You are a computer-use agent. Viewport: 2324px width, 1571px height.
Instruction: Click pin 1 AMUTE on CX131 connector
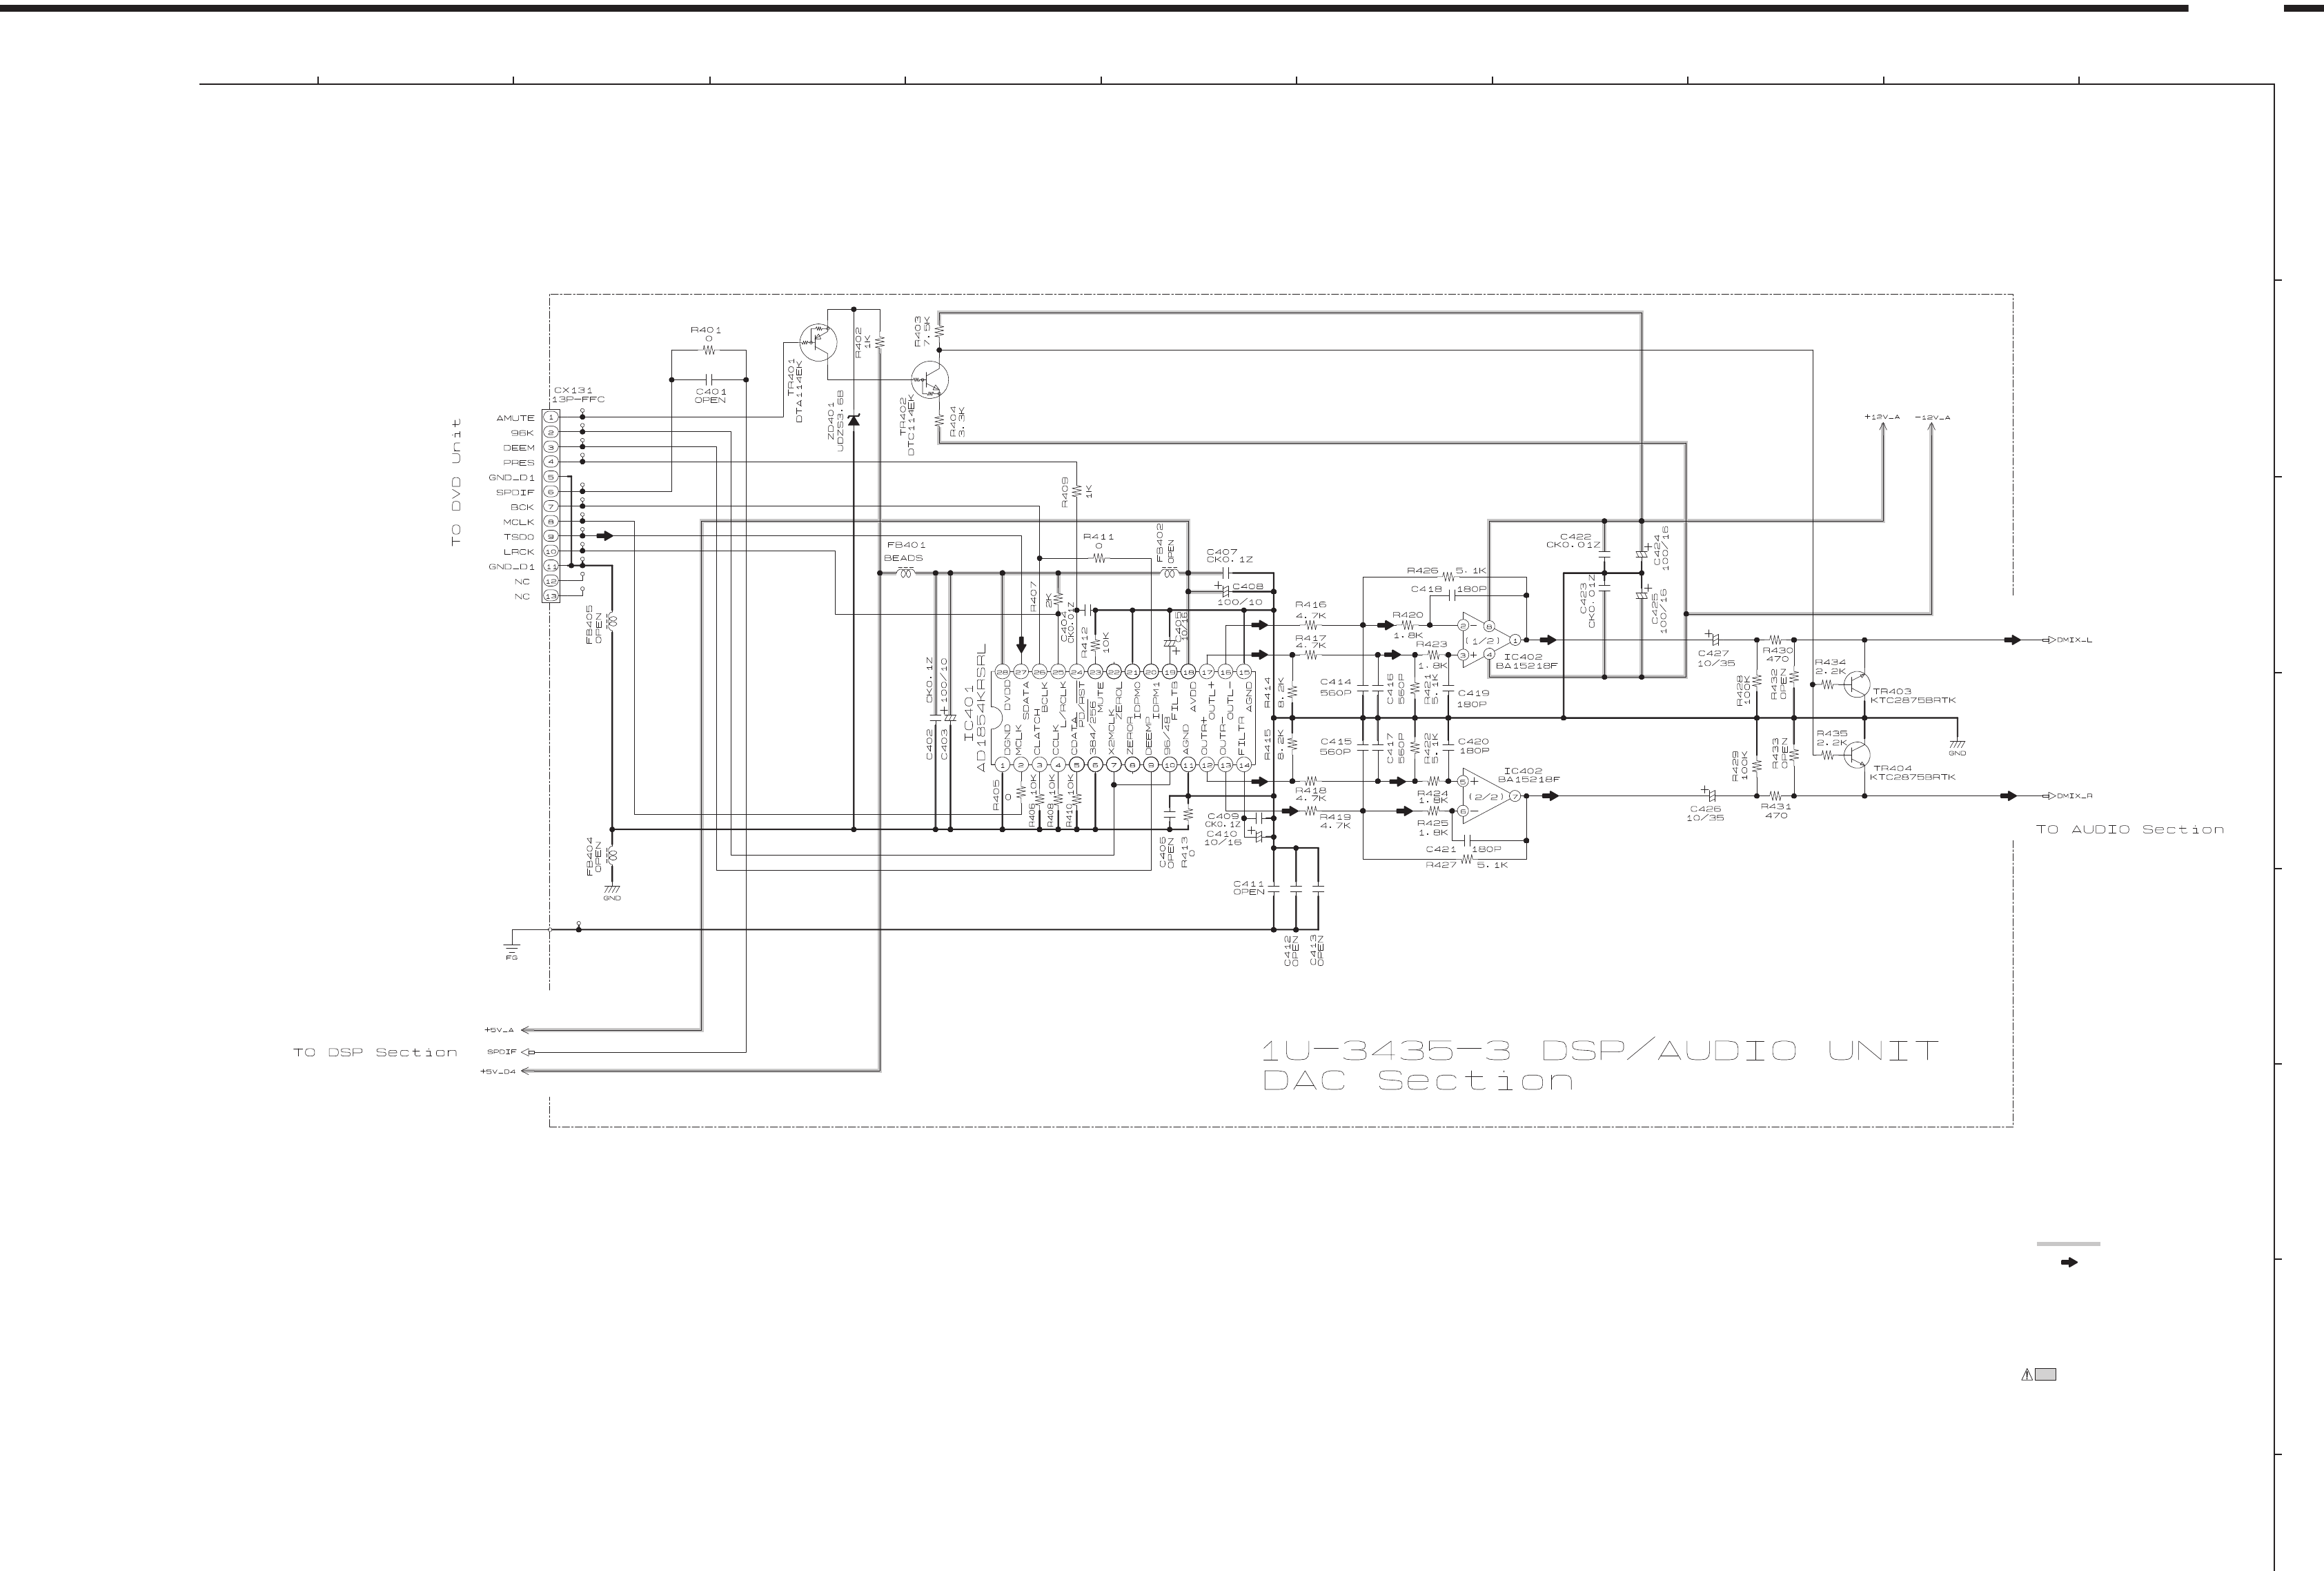tap(551, 418)
